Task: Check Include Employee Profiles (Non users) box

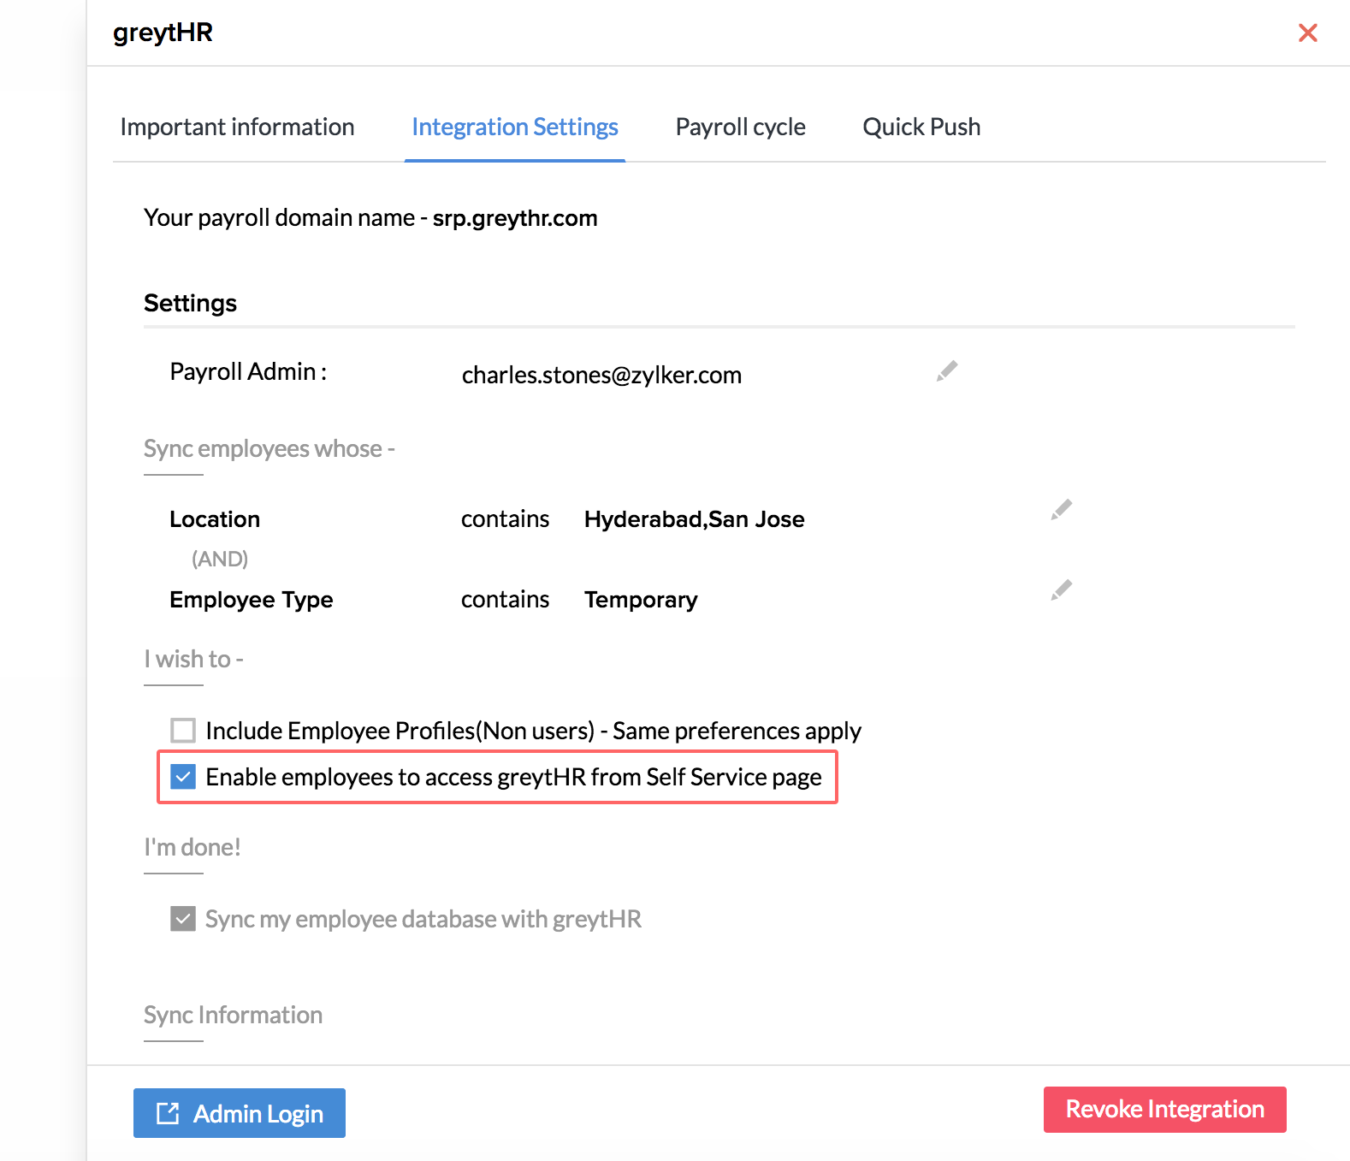Action: [183, 731]
